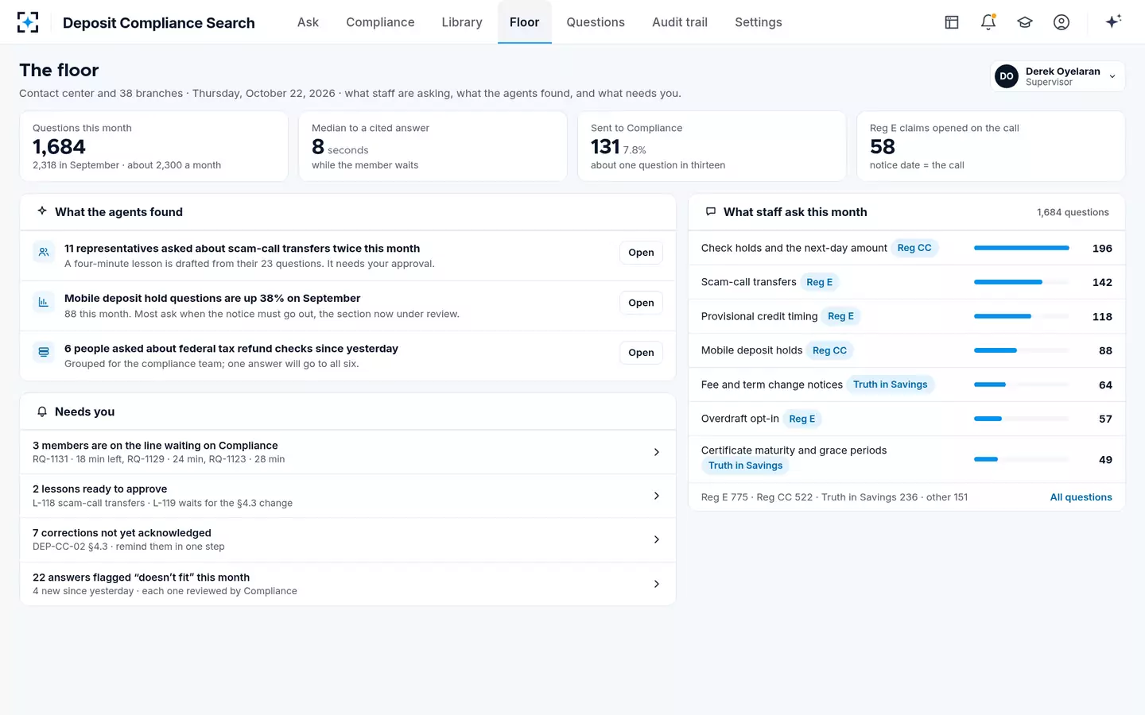Click the Reg E tag on Provisional credit timing

click(840, 316)
